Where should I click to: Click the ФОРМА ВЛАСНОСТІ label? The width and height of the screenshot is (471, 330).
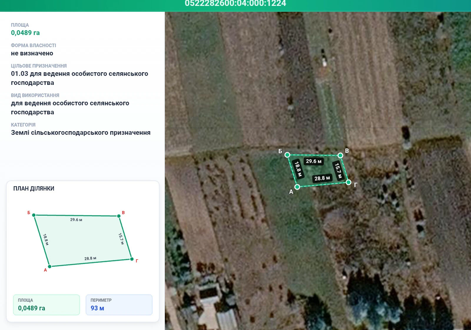(34, 45)
